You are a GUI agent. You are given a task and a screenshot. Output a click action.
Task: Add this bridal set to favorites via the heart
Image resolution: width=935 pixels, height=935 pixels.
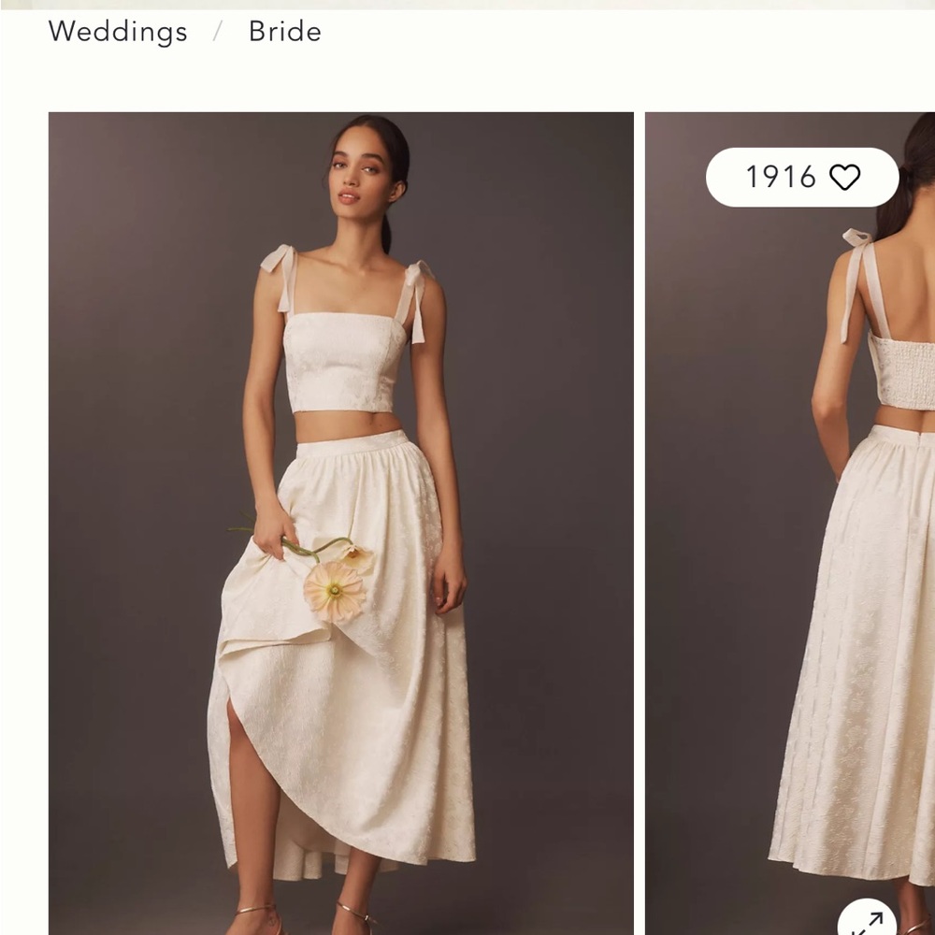(844, 176)
